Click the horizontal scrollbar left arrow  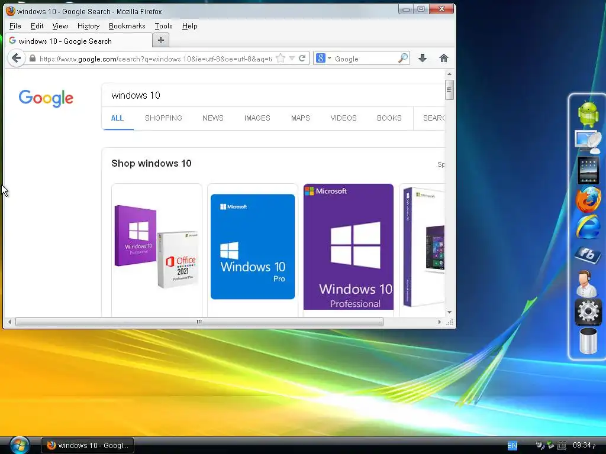pyautogui.click(x=9, y=322)
